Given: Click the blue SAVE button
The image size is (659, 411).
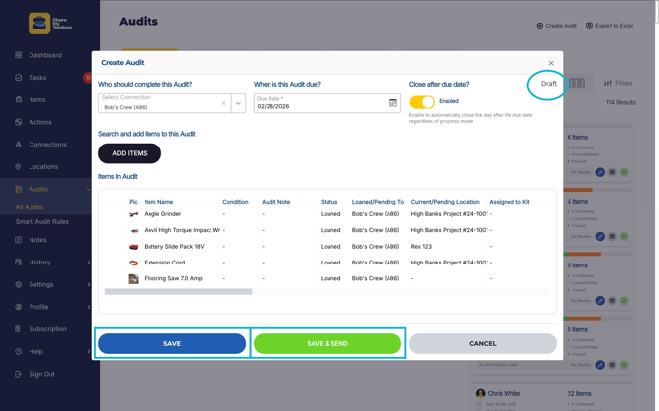Looking at the screenshot, I should (172, 344).
